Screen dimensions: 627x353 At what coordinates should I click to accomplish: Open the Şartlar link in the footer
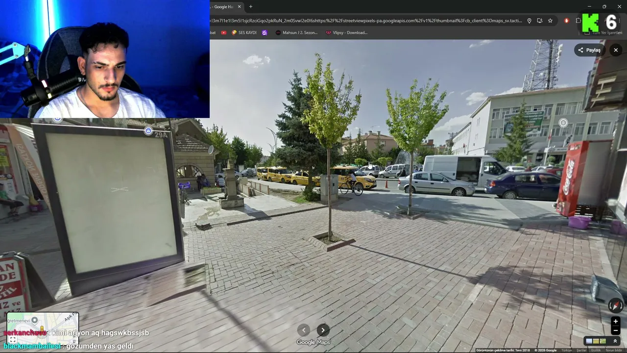pos(581,350)
